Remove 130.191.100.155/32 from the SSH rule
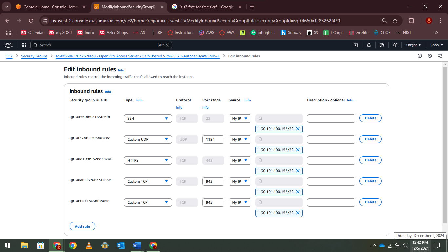This screenshot has width=448, height=252. 298,129
